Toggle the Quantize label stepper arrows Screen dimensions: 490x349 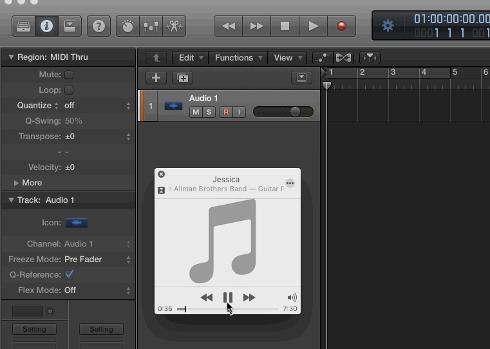point(56,106)
